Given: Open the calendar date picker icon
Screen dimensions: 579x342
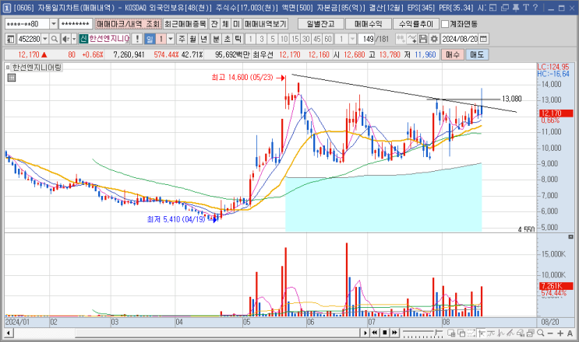Looking at the screenshot, I should (x=483, y=39).
